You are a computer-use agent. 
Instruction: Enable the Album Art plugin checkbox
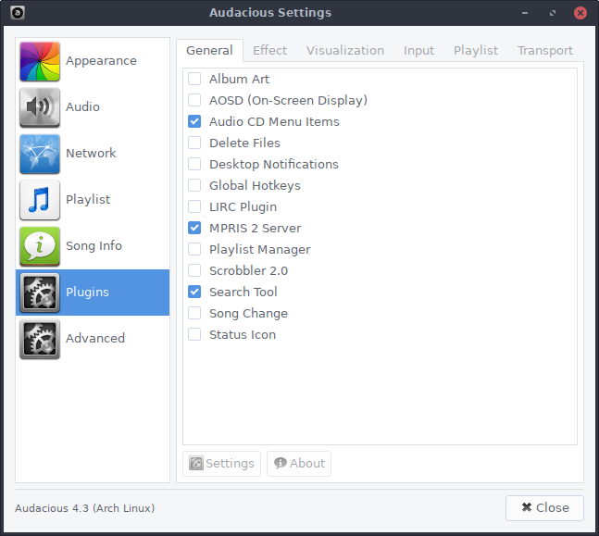tap(194, 80)
